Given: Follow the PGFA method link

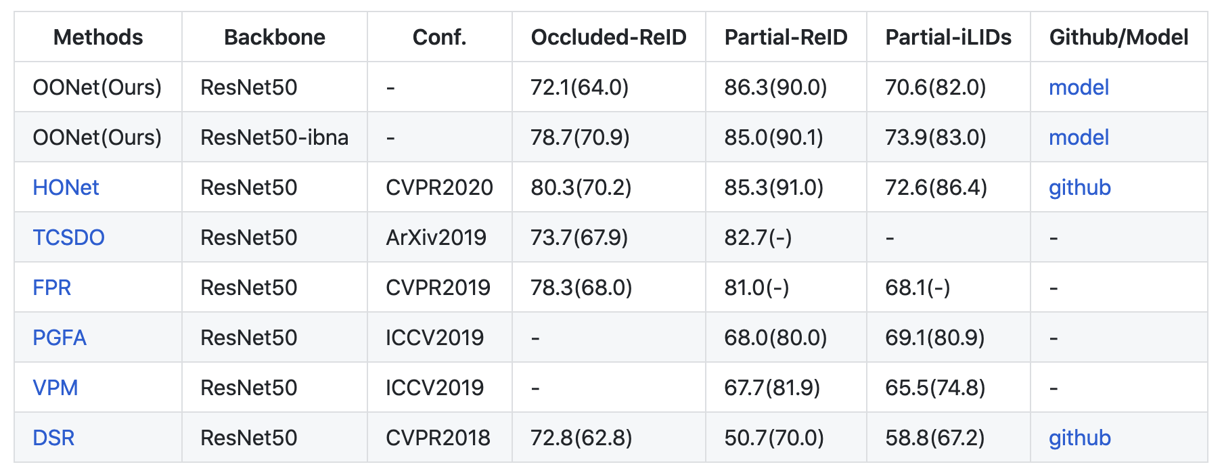Looking at the screenshot, I should [60, 338].
